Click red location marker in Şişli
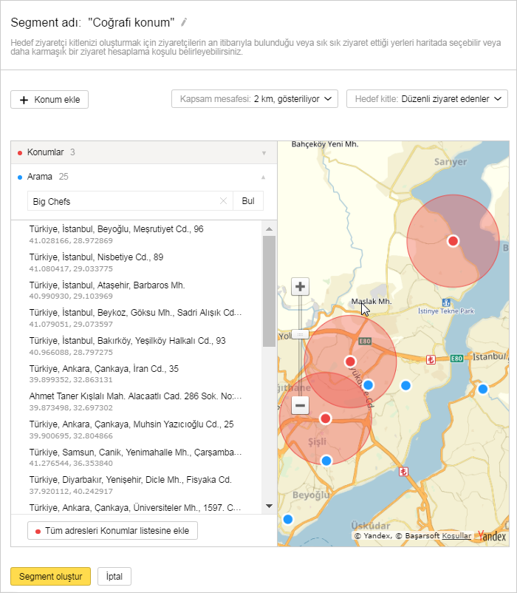The image size is (517, 593). click(x=325, y=419)
